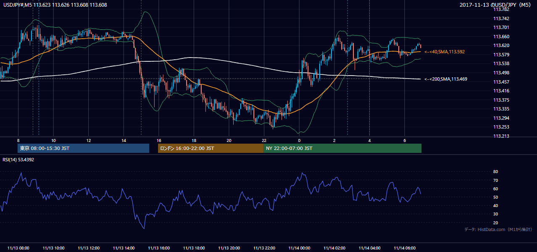
Task: Click the 113.538 price axis label
Action: 501,63
